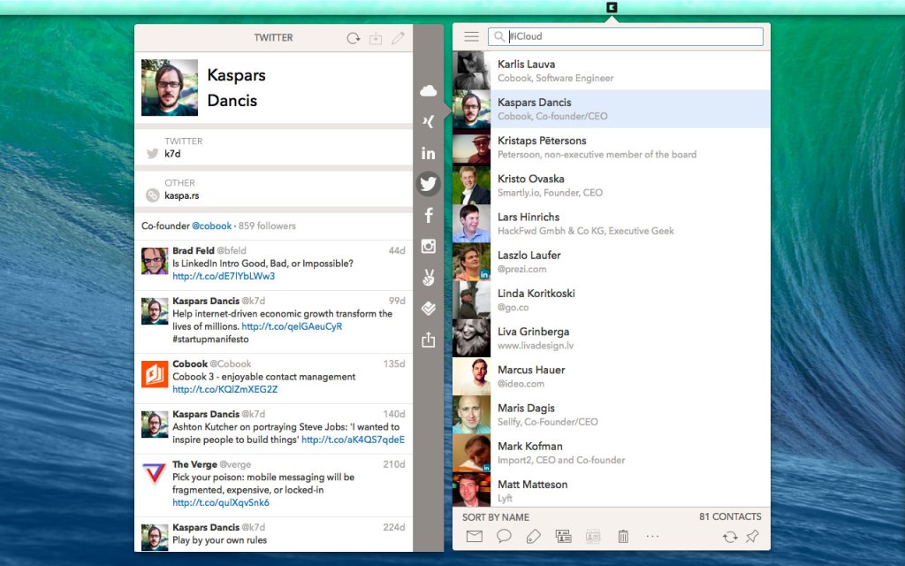This screenshot has height=566, width=905.
Task: Open the kaspa.rs website link
Action: click(x=182, y=195)
